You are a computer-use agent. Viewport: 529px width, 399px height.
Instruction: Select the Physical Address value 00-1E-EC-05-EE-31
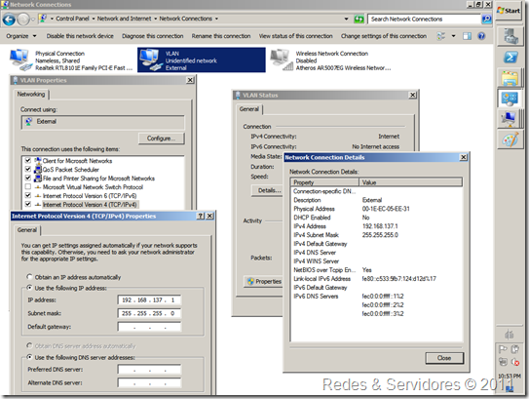[386, 209]
